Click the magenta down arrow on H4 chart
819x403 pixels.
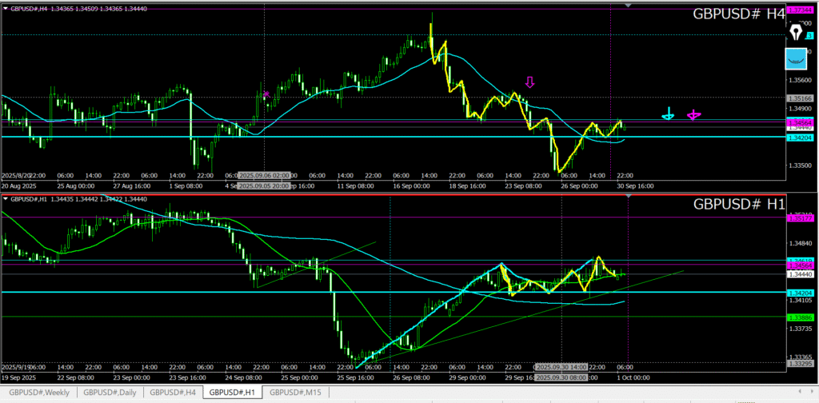[529, 82]
